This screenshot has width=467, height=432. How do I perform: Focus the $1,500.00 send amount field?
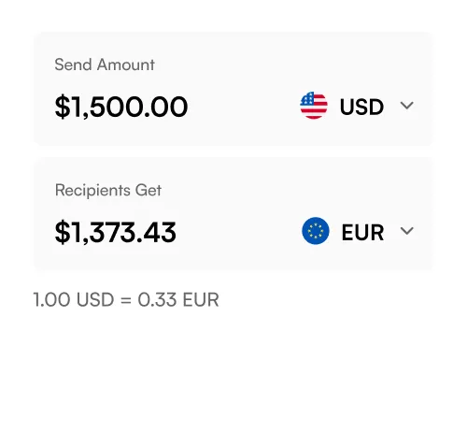(121, 107)
